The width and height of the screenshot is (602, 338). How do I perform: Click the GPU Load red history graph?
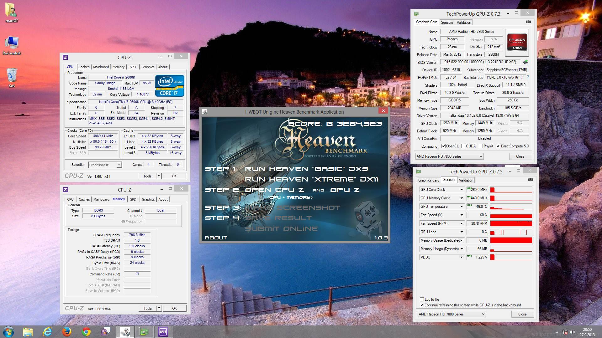pos(511,232)
